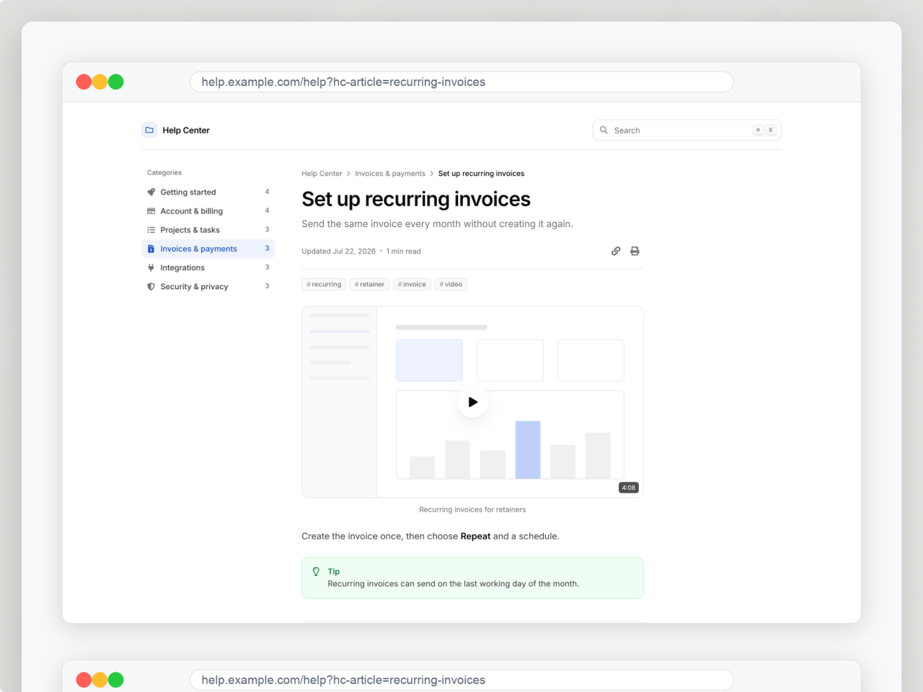Click the #recurring tag
The image size is (923, 692).
pyautogui.click(x=324, y=285)
